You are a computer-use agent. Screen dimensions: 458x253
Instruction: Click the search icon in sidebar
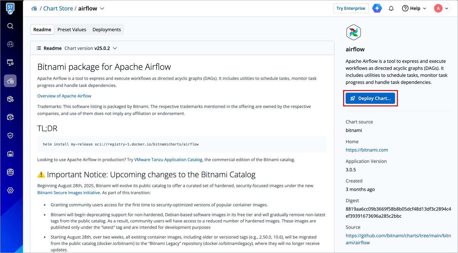10,26
